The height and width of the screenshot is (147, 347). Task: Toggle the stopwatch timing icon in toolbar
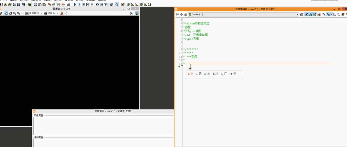117,4
